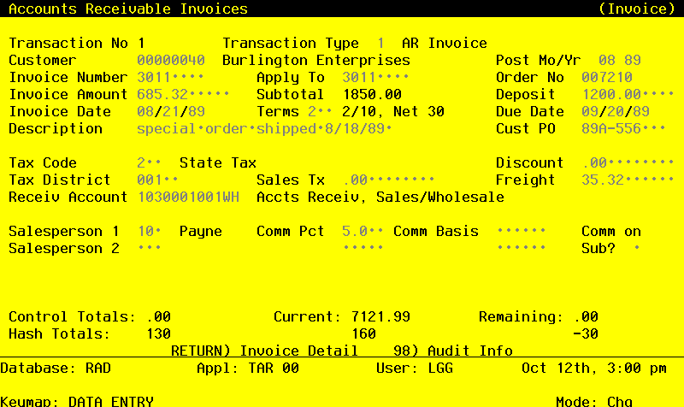Click the current hash total 160

pyautogui.click(x=364, y=333)
